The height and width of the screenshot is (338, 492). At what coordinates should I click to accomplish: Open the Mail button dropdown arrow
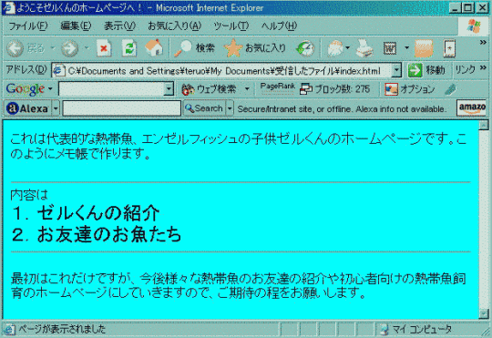point(347,48)
